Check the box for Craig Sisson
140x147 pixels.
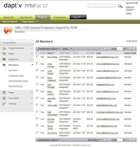(37, 71)
